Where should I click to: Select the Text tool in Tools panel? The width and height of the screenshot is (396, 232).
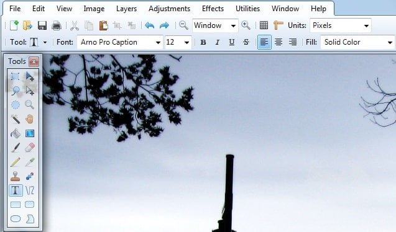[x=16, y=190]
